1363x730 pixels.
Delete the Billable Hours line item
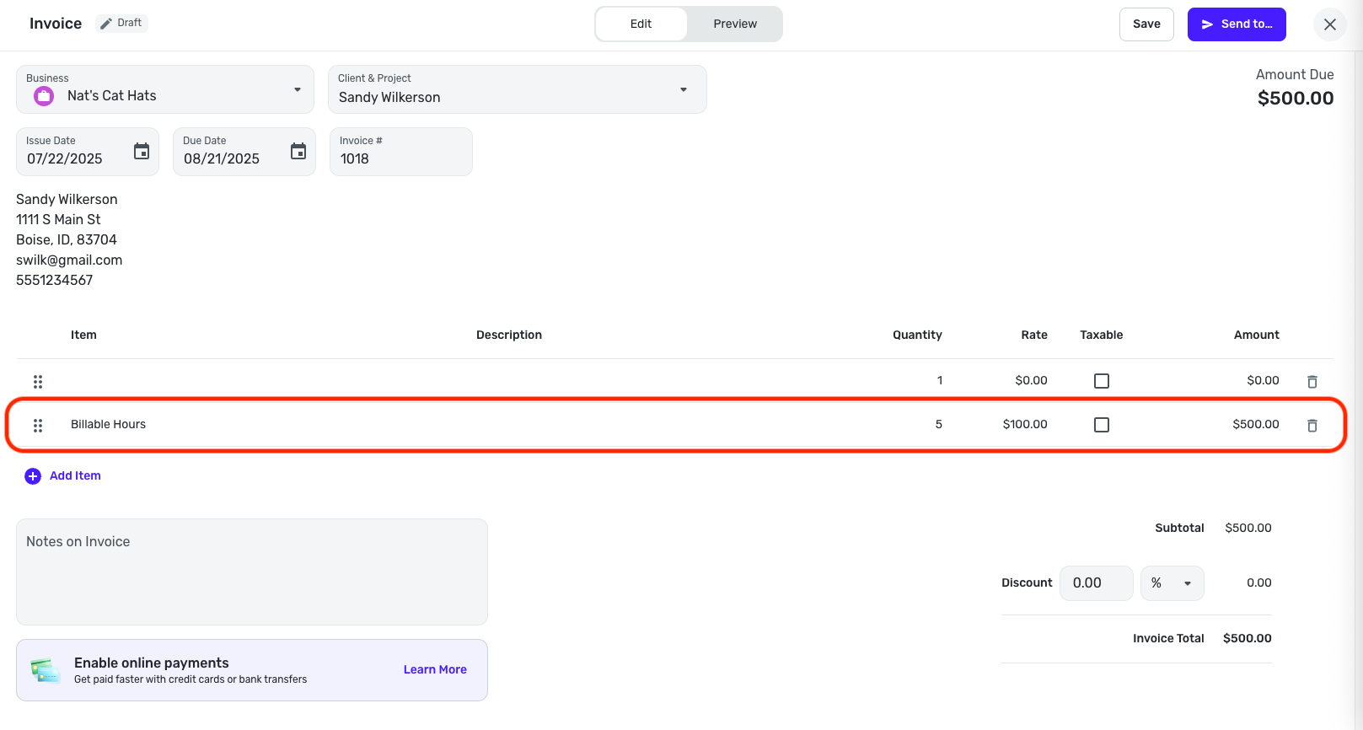point(1312,426)
